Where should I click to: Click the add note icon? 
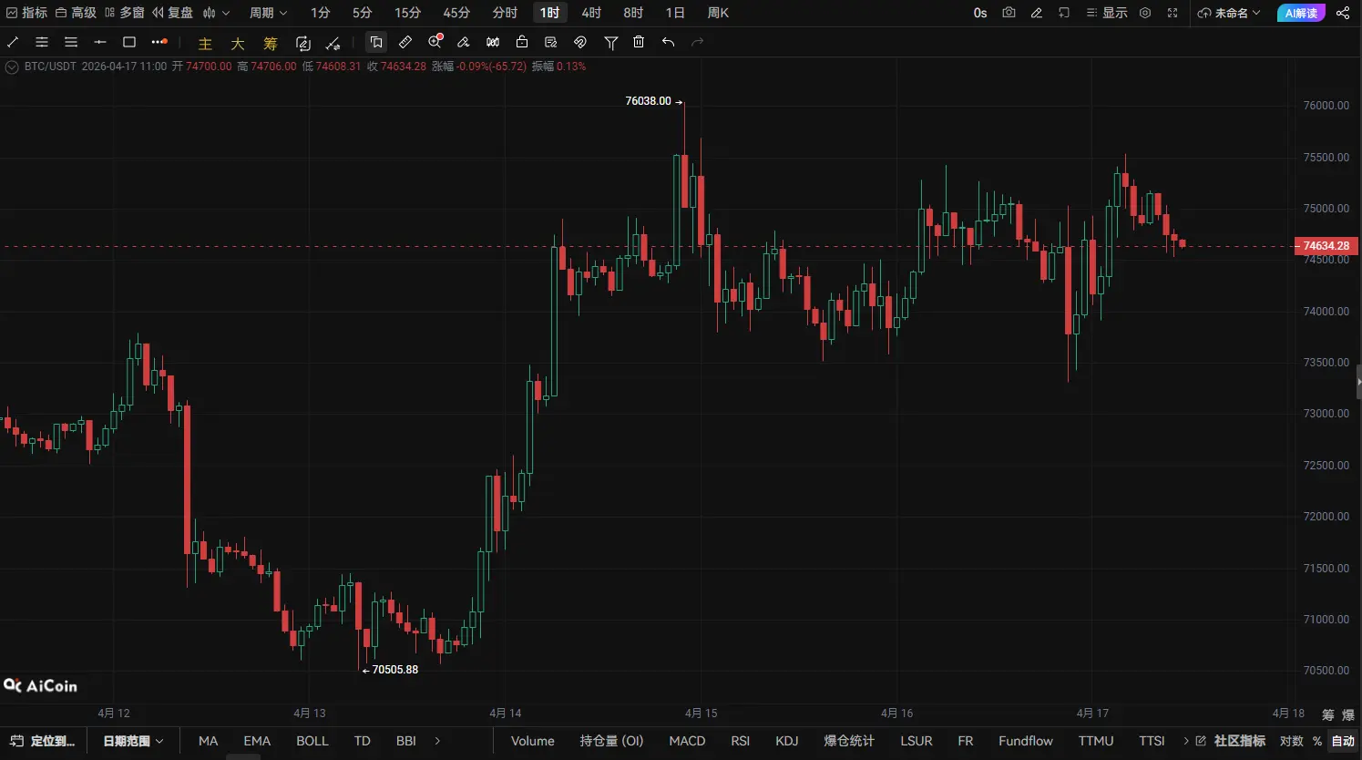[x=1063, y=13]
